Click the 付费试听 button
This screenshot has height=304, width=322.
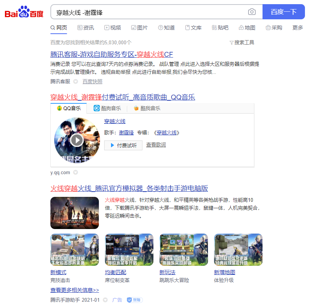[123, 145]
